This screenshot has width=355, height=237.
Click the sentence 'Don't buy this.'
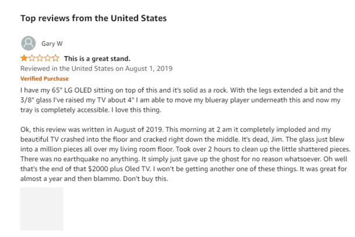[145, 179]
